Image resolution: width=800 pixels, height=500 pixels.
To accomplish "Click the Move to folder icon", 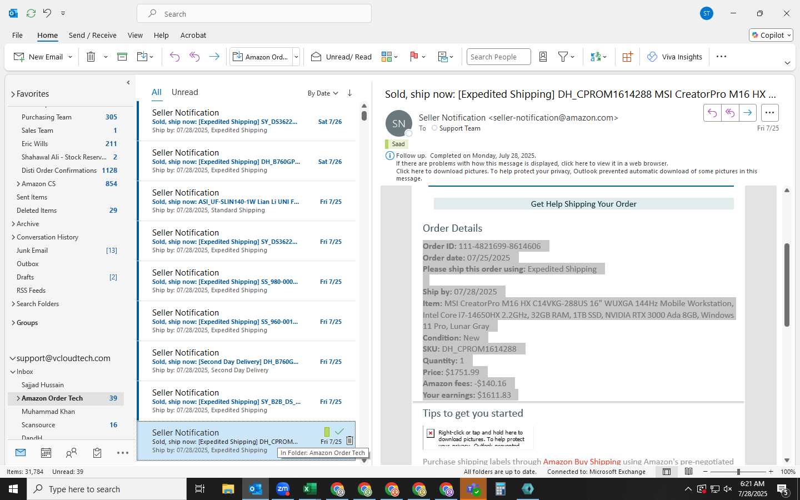I will click(x=142, y=57).
